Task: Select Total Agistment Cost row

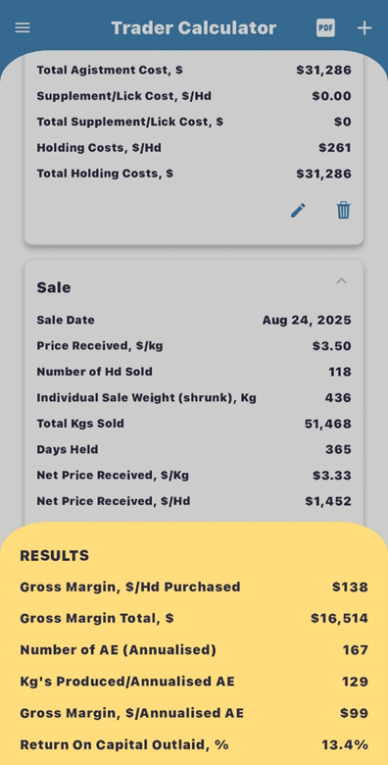Action: pyautogui.click(x=194, y=71)
